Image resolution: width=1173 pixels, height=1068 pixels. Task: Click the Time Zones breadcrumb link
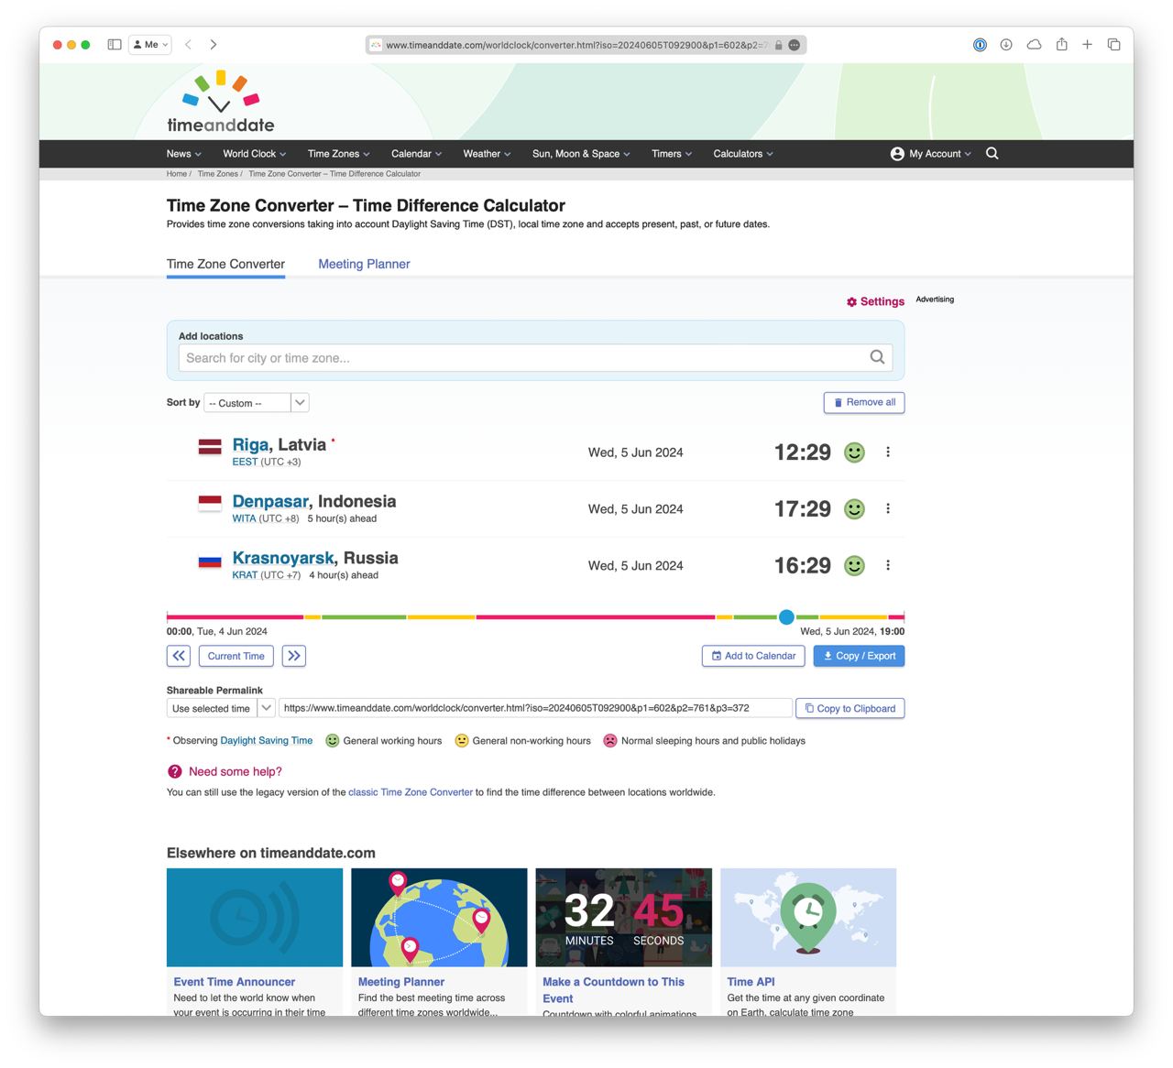[x=217, y=174]
